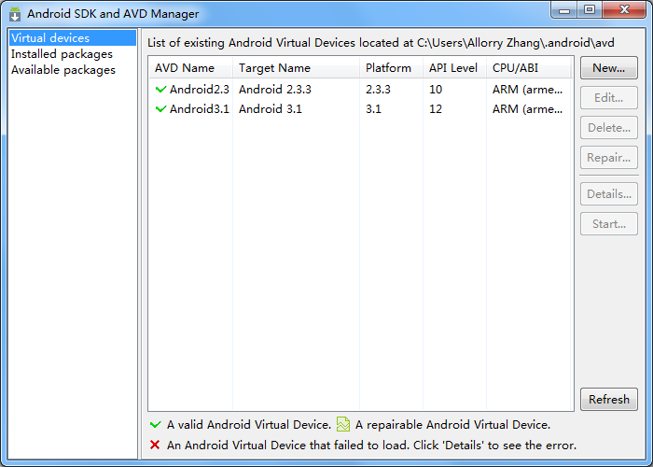Open the Details button
The image size is (653, 467).
[609, 194]
